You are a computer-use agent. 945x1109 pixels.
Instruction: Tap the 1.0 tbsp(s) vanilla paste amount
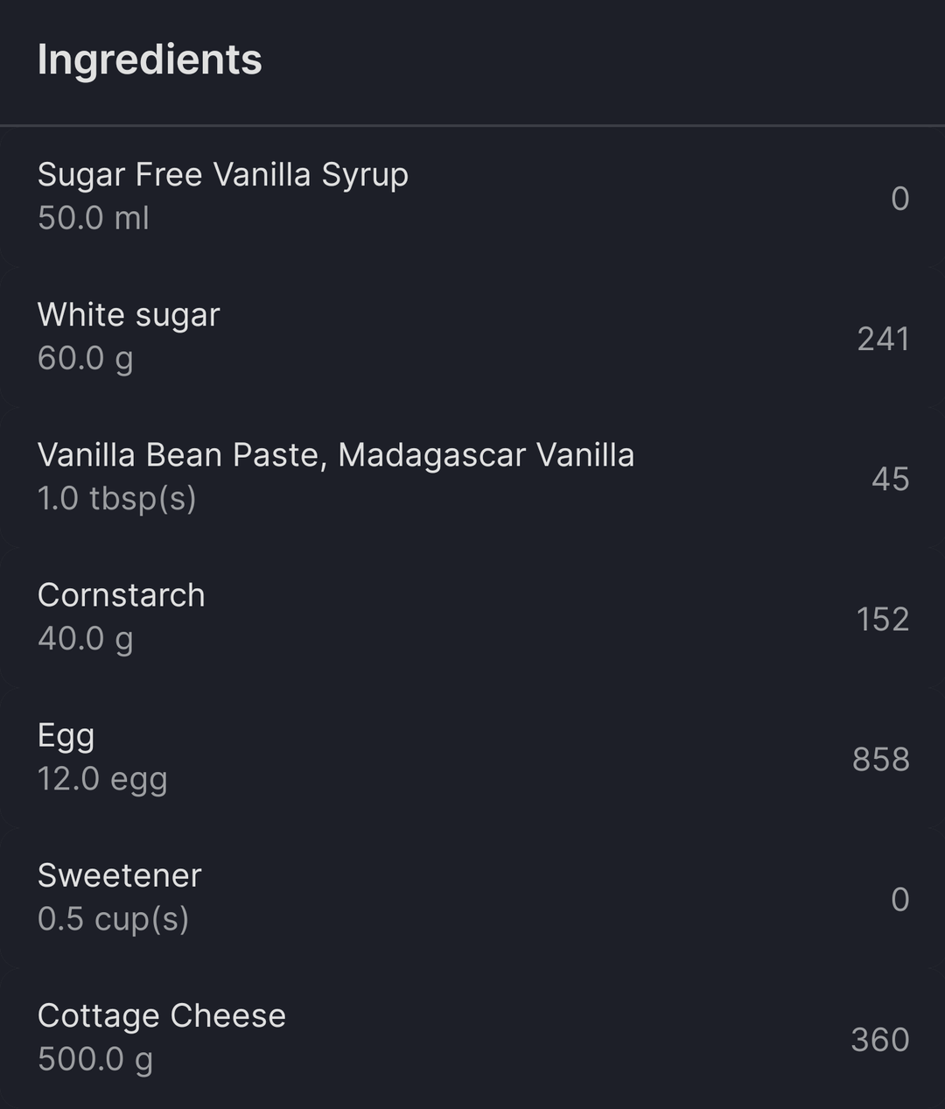[x=117, y=499]
